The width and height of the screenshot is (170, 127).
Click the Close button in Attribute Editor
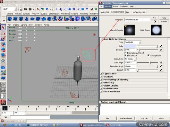(x=161, y=118)
